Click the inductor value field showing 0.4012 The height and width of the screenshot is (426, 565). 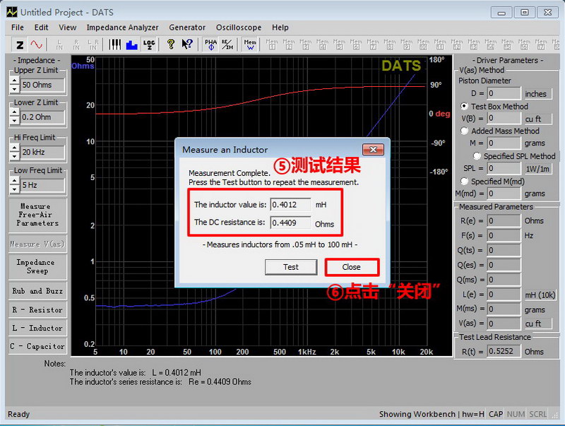(x=290, y=205)
